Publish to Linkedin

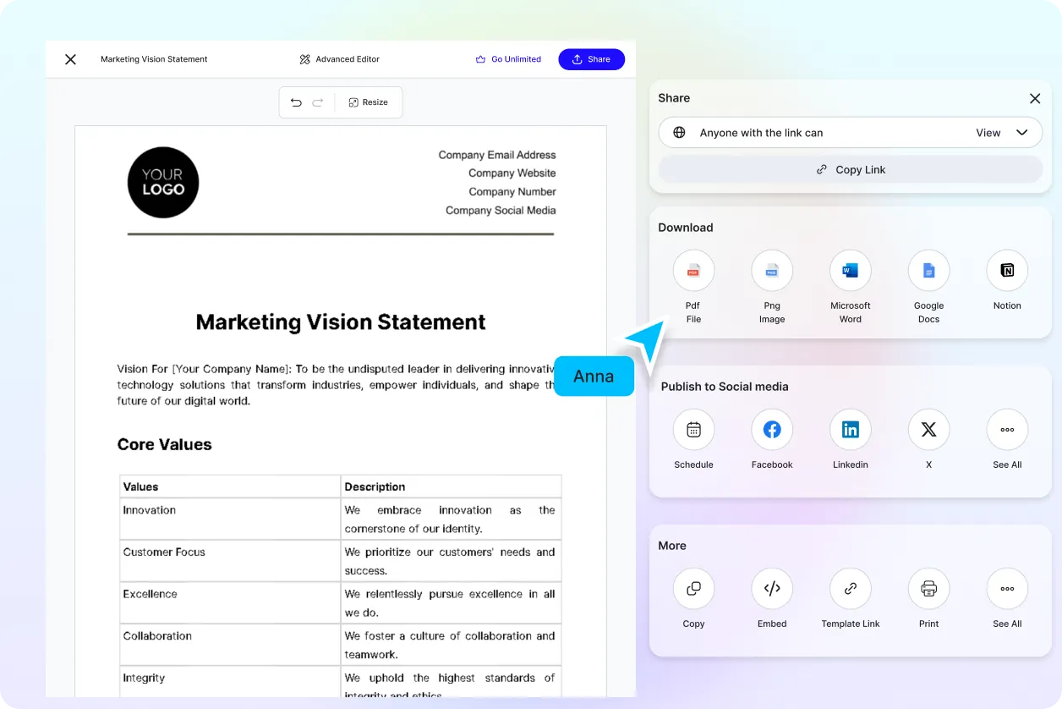pos(850,430)
